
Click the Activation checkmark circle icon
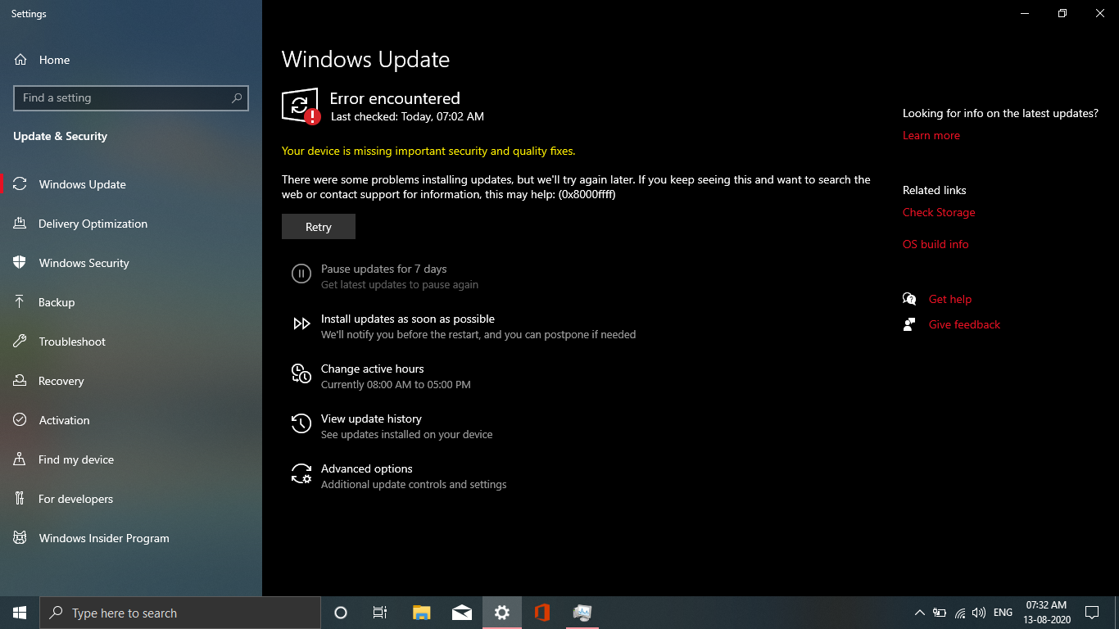(20, 420)
